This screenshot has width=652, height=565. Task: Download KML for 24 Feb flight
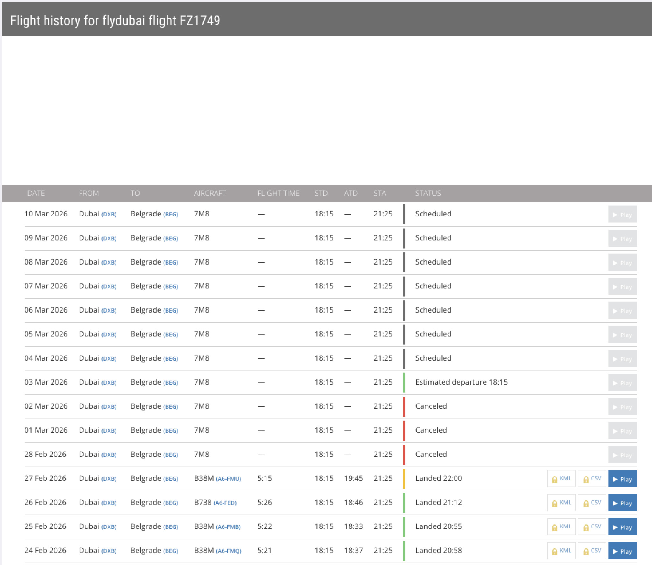pyautogui.click(x=561, y=551)
